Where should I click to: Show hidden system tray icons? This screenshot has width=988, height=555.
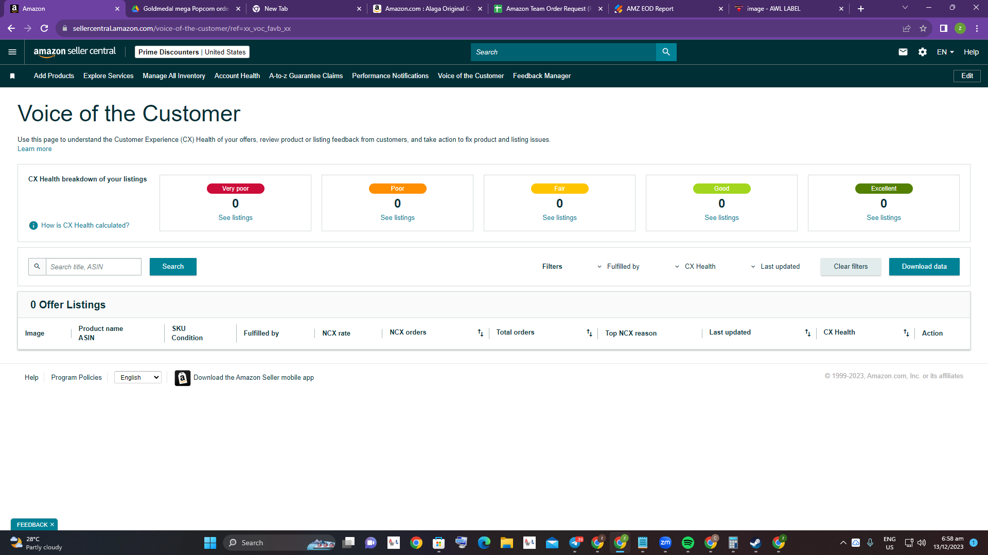[x=843, y=543]
